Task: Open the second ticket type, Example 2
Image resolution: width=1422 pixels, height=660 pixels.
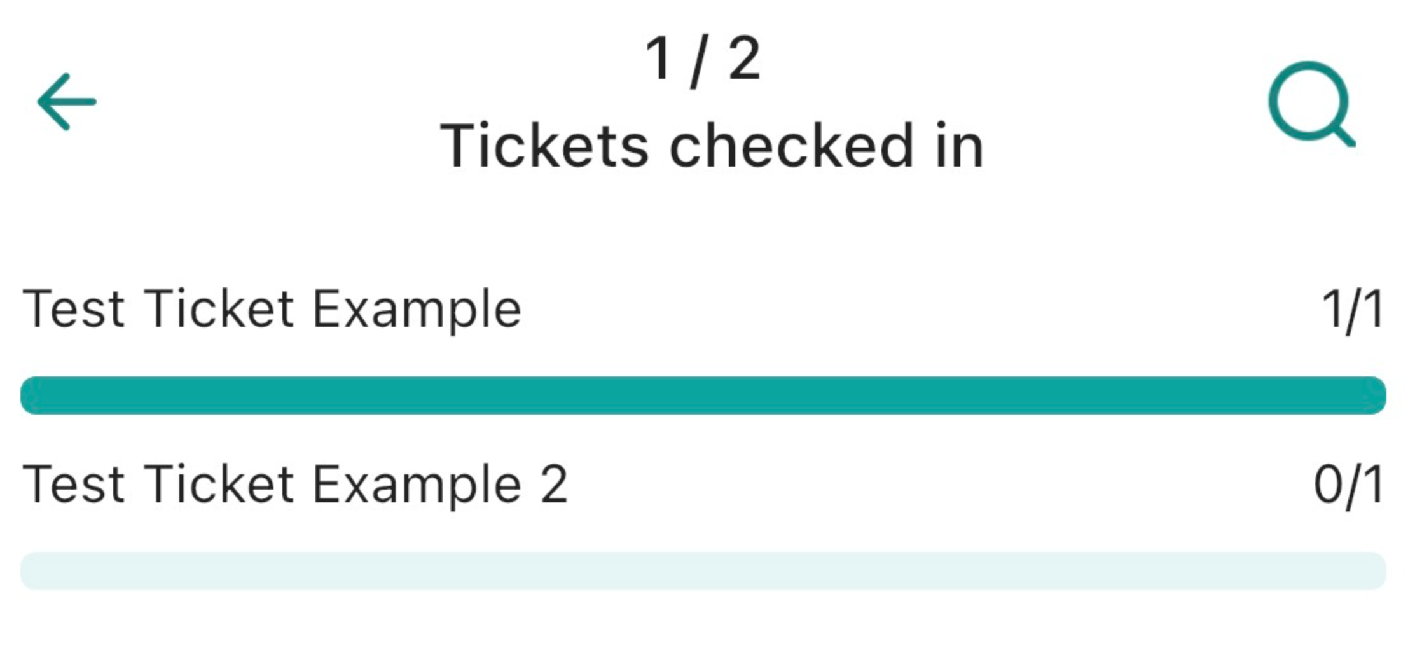Action: (295, 485)
